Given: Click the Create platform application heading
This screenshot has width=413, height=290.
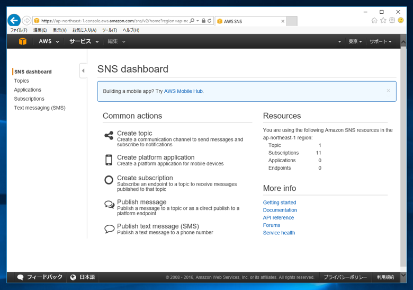Looking at the screenshot, I should [156, 157].
